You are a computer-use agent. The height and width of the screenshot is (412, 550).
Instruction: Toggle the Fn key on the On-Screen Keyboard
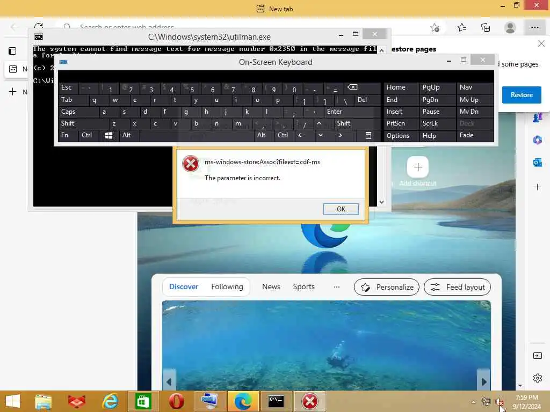pos(68,136)
